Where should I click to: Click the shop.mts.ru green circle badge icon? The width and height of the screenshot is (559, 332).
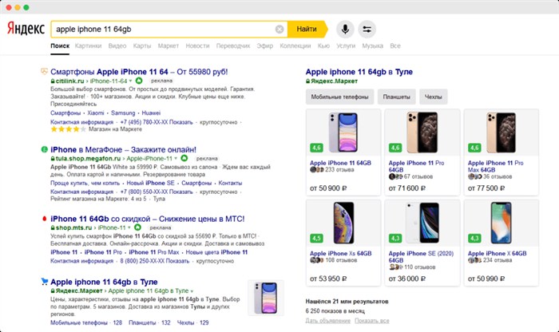coord(137,227)
